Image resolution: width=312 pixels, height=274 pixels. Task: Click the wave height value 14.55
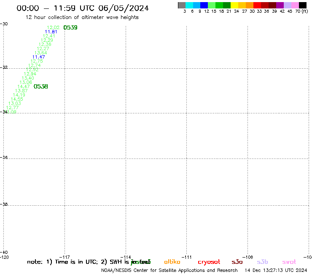[x=17, y=99]
